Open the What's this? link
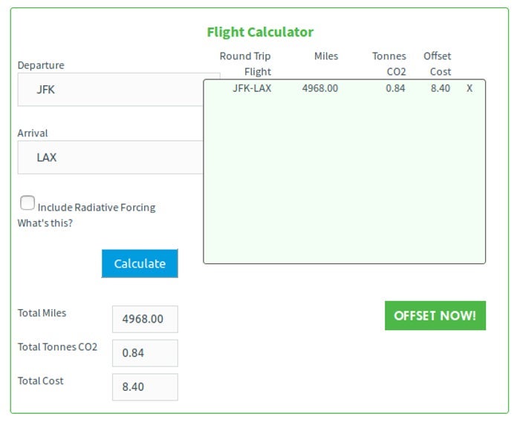Viewport: 520px width, 422px height. (x=45, y=223)
